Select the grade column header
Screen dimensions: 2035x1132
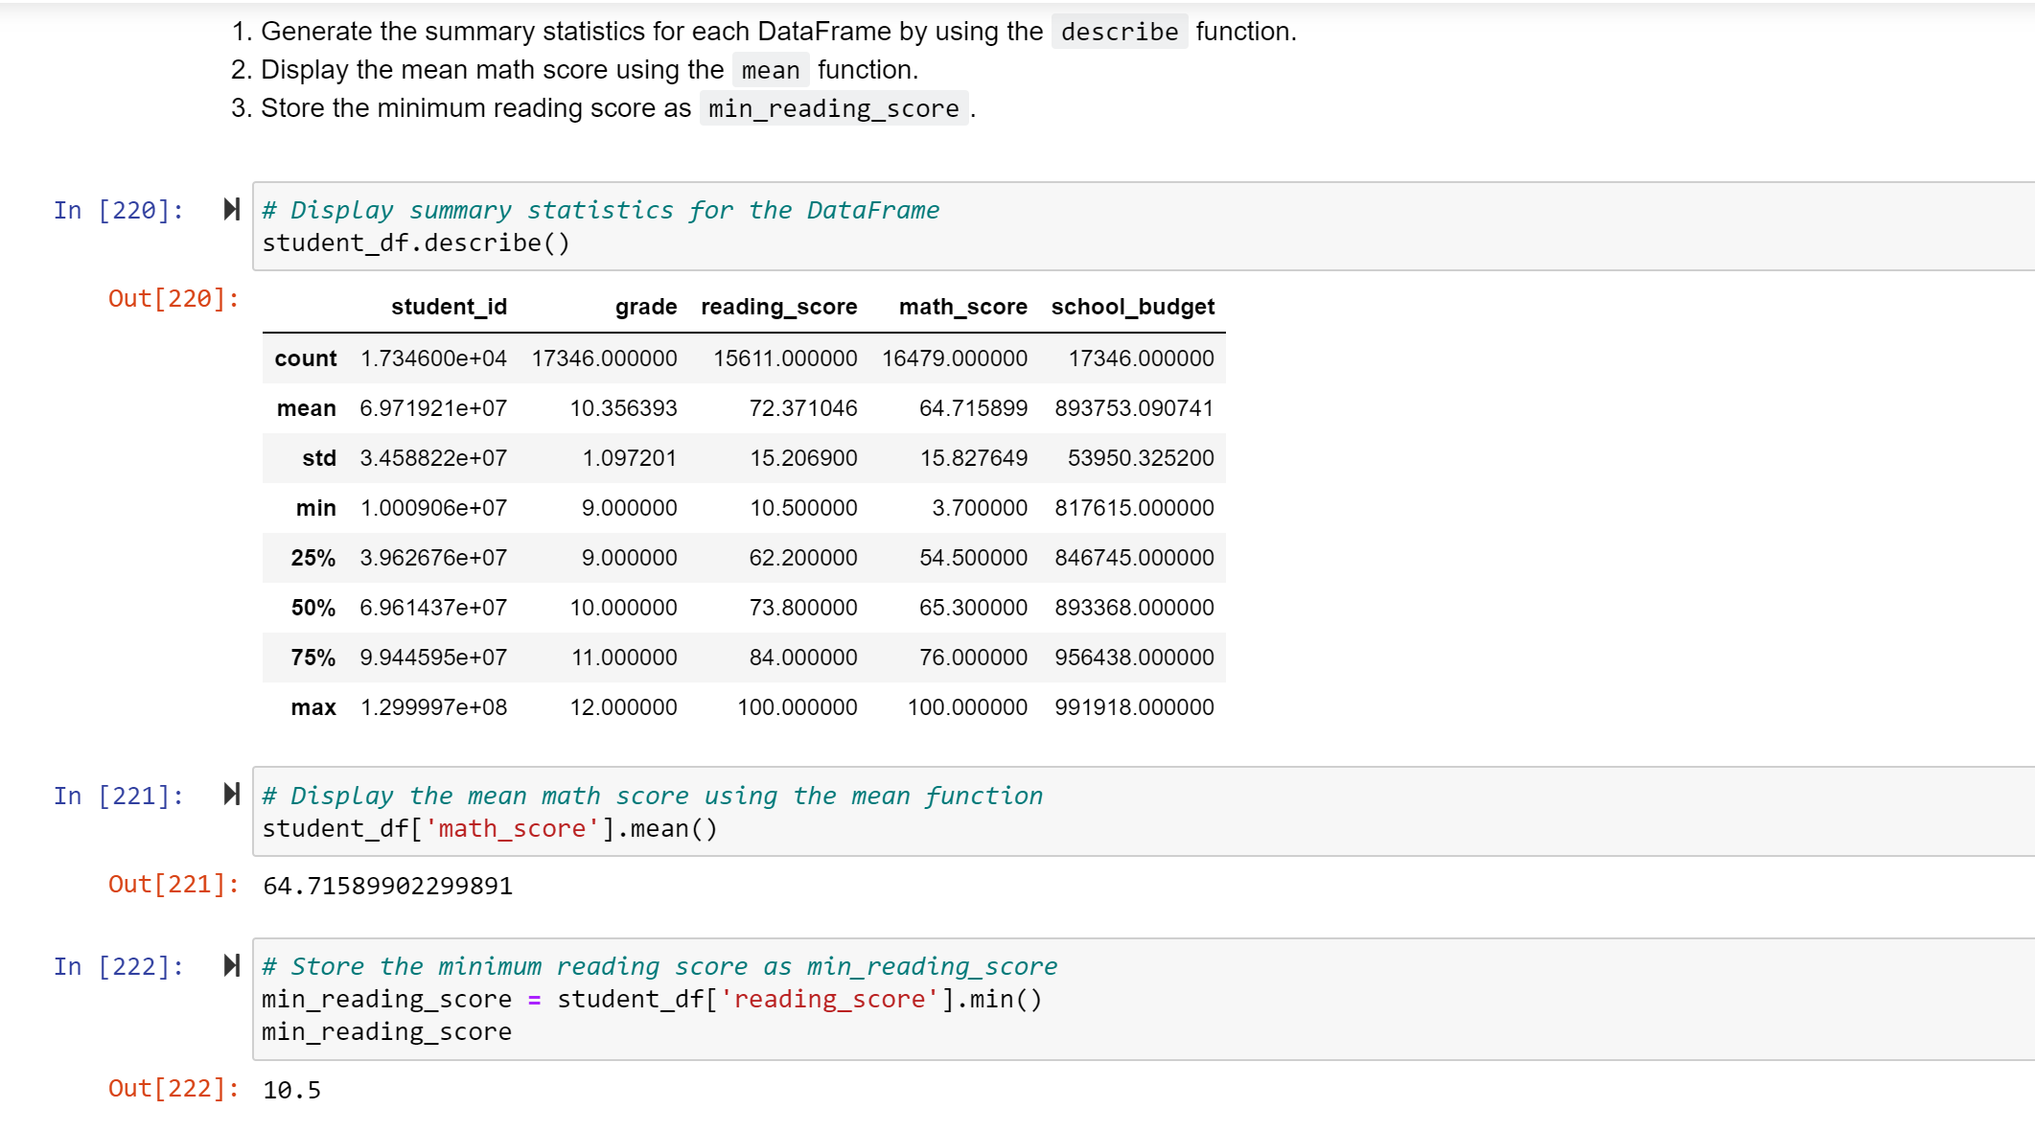tap(646, 307)
